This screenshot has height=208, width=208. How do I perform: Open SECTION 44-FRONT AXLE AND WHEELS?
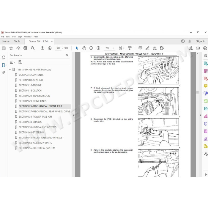(40, 138)
